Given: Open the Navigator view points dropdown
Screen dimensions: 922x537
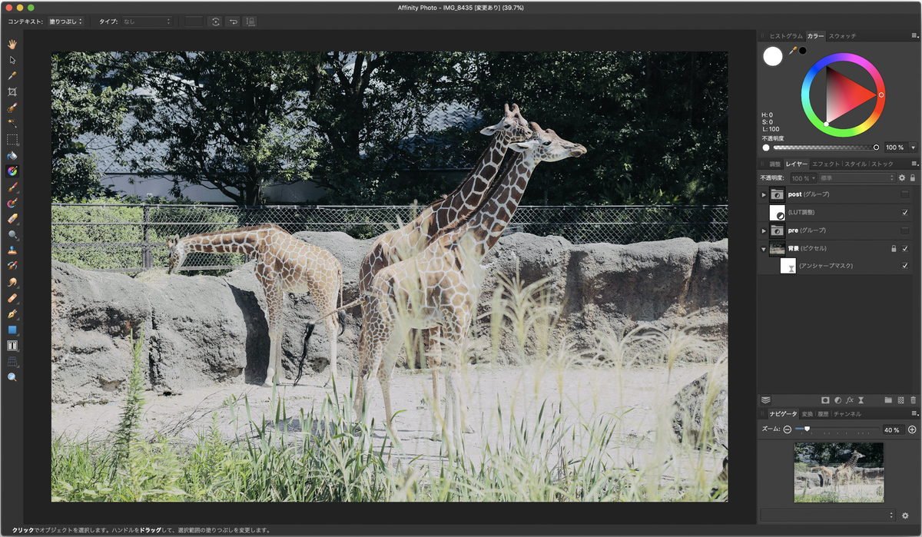Looking at the screenshot, I should [827, 515].
